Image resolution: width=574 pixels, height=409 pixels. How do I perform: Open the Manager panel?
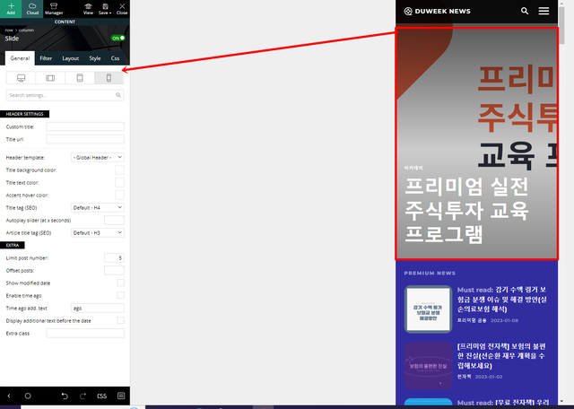point(54,9)
